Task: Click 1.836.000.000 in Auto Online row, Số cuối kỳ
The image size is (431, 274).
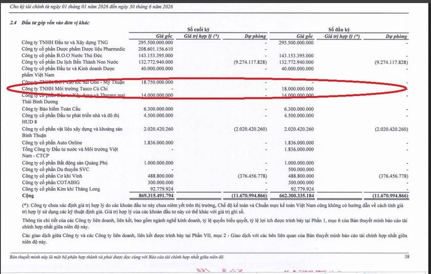Action: pyautogui.click(x=159, y=143)
